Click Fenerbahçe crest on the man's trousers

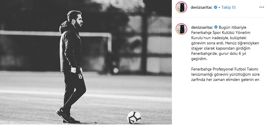pos(80,76)
